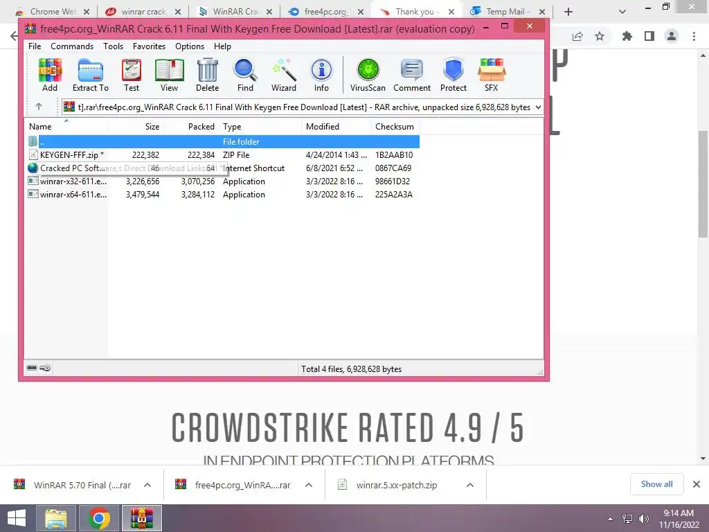Click the Chrome taskbar icon
The width and height of the screenshot is (709, 532).
99,518
